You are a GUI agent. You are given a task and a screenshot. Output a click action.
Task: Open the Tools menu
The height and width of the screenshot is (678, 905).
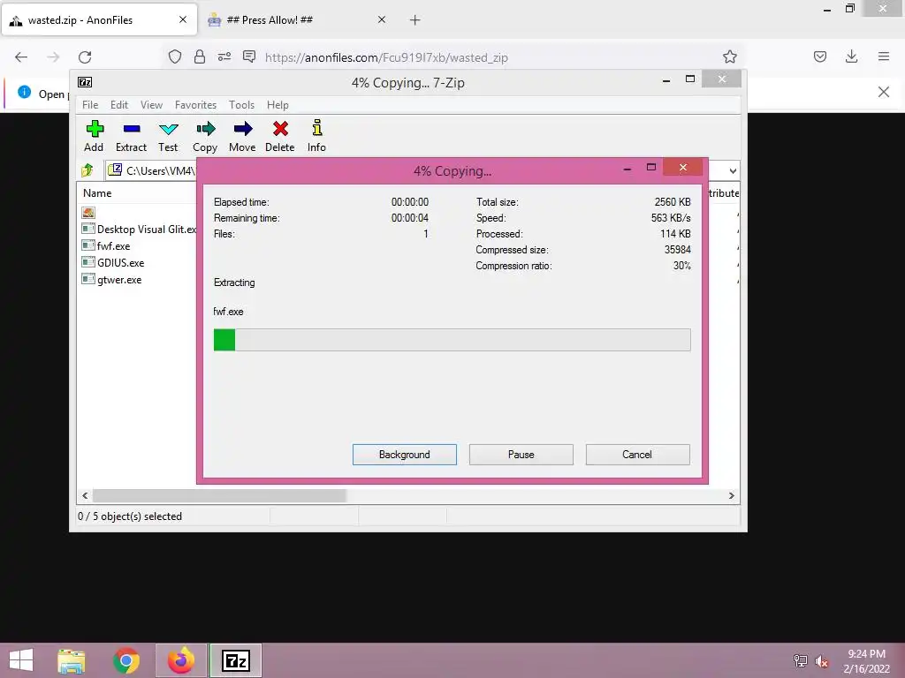point(241,105)
